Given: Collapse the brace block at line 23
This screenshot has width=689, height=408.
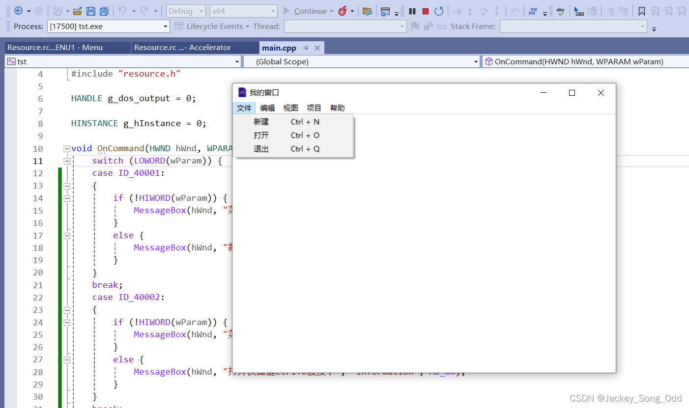Looking at the screenshot, I should pos(67,310).
